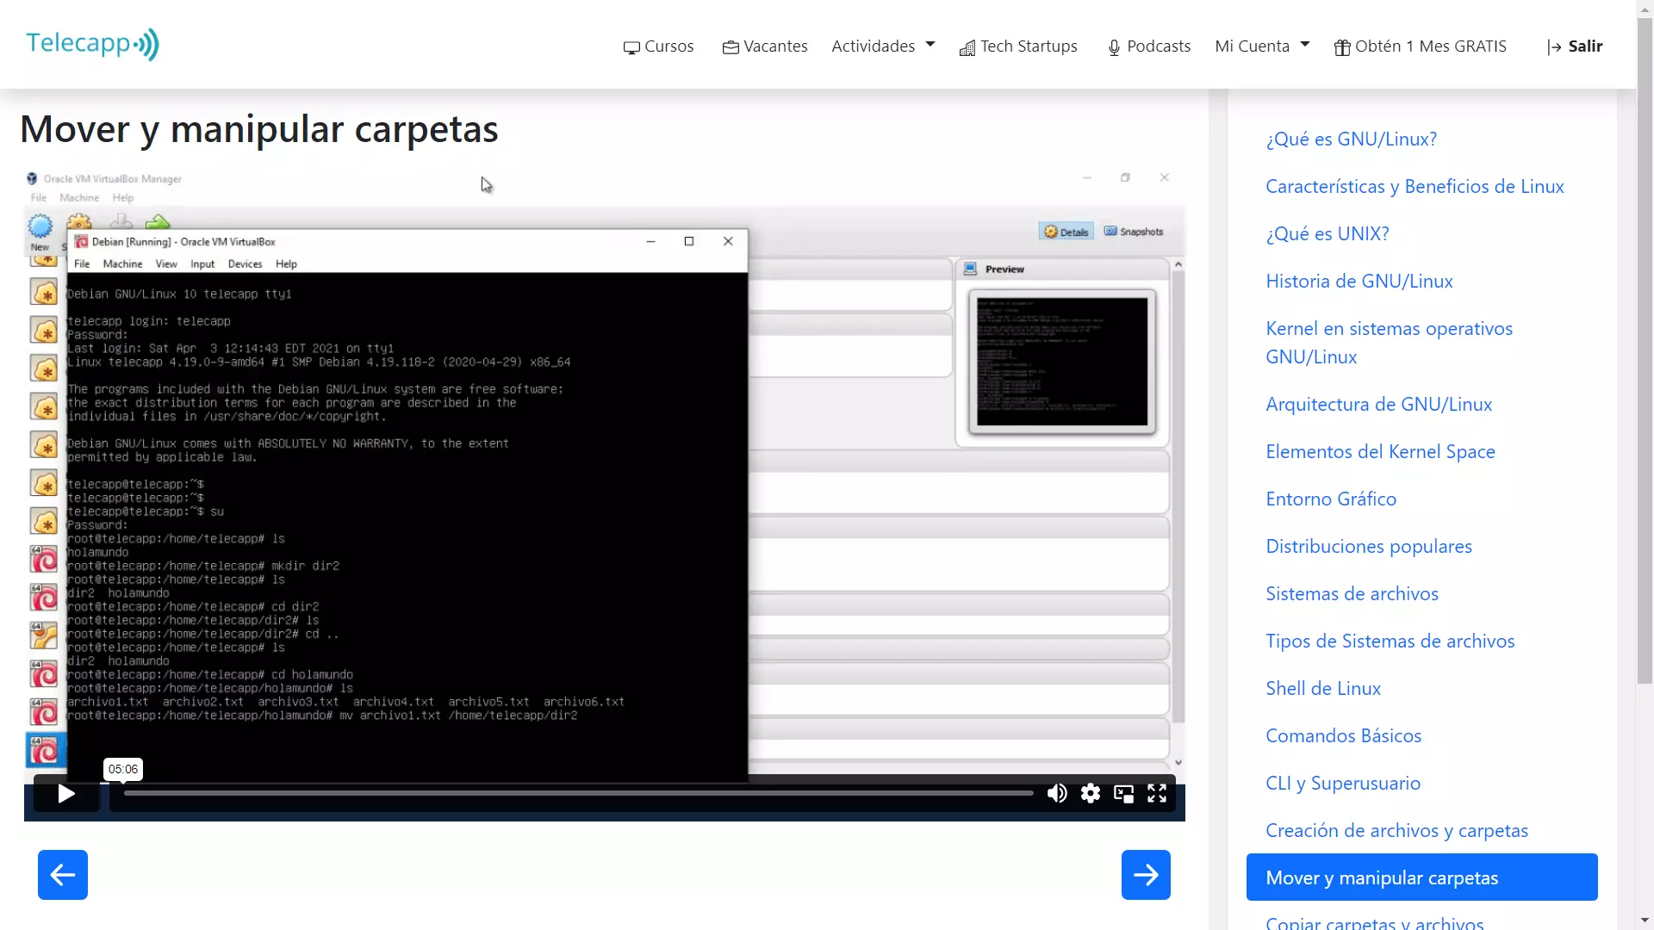Enter fullscreen video mode
The image size is (1654, 930).
click(x=1157, y=793)
